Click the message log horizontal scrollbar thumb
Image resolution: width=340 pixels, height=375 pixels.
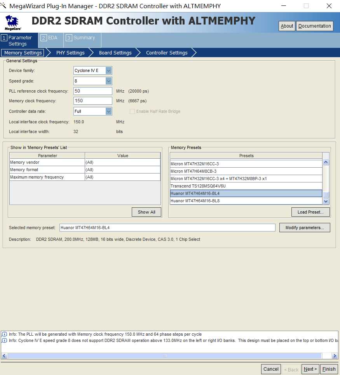coord(164,356)
